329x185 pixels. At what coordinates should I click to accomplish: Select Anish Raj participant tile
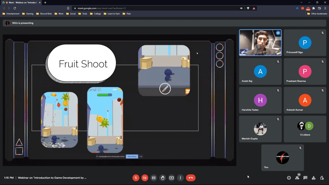pyautogui.click(x=261, y=71)
